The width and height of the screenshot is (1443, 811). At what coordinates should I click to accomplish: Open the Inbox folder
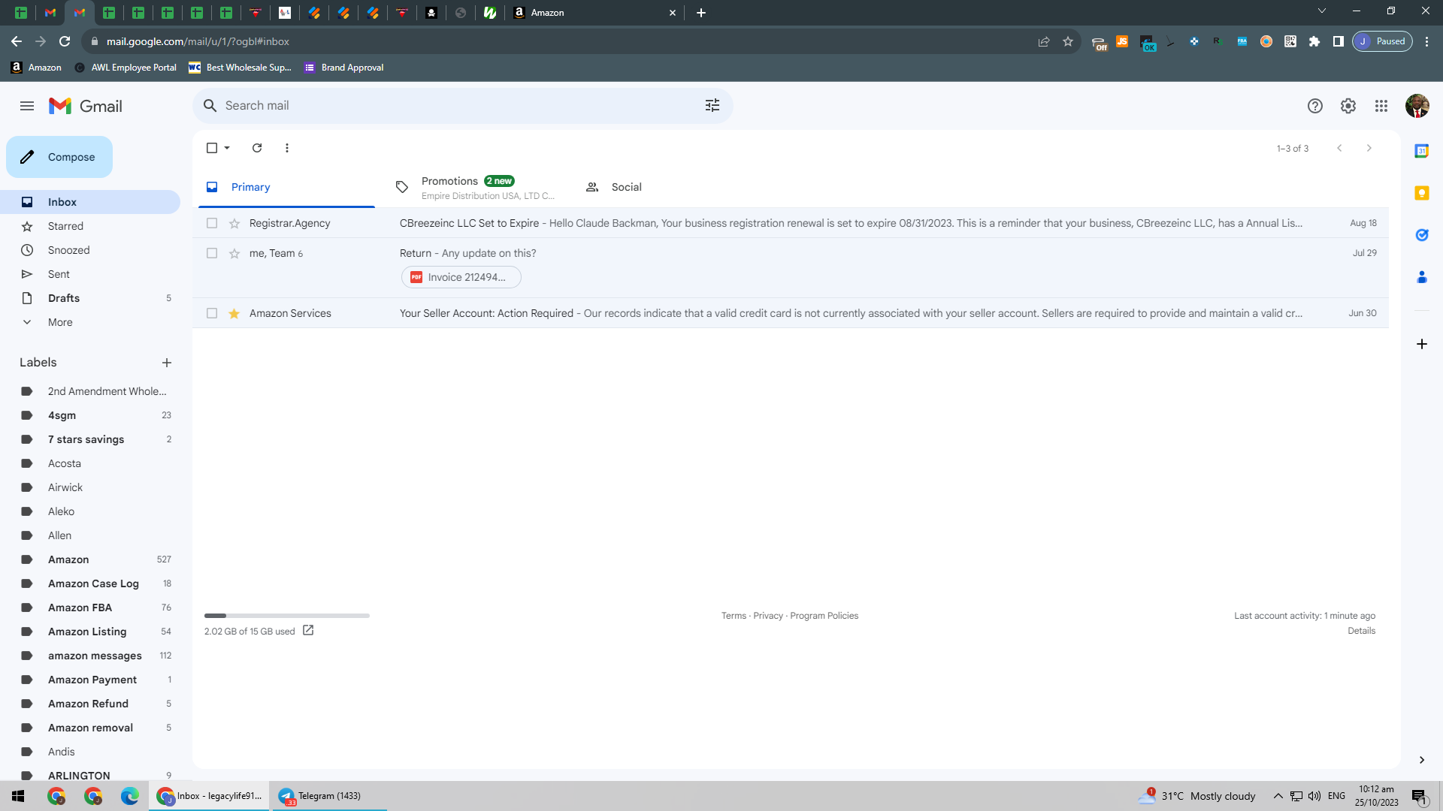(90, 202)
